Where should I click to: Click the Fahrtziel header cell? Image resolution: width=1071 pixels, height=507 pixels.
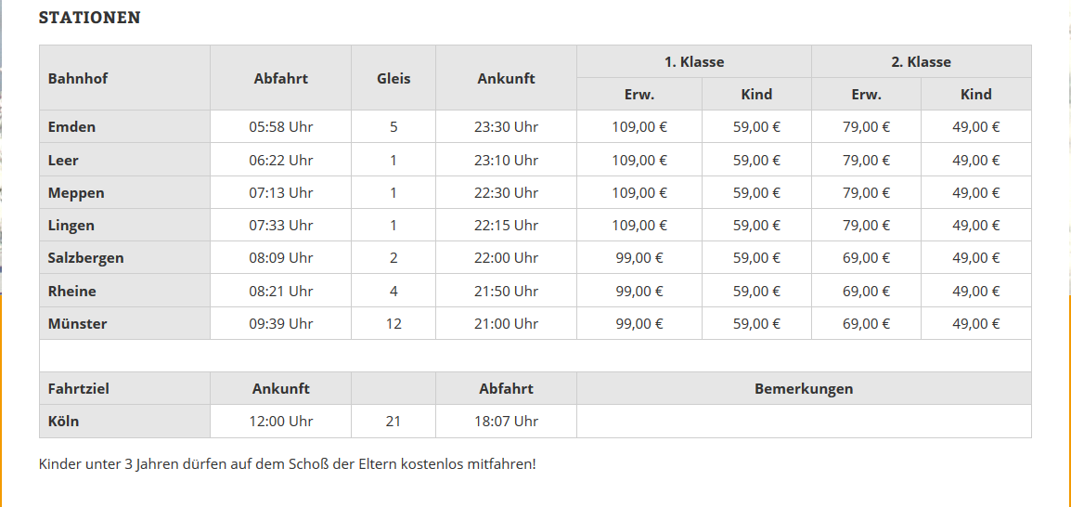(79, 389)
